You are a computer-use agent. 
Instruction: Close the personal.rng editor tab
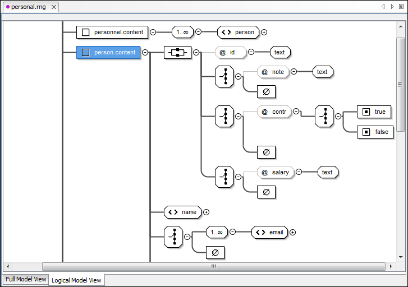(53, 7)
